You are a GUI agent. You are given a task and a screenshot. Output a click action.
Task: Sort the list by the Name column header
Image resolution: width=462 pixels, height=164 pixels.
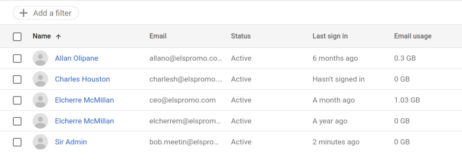[42, 36]
